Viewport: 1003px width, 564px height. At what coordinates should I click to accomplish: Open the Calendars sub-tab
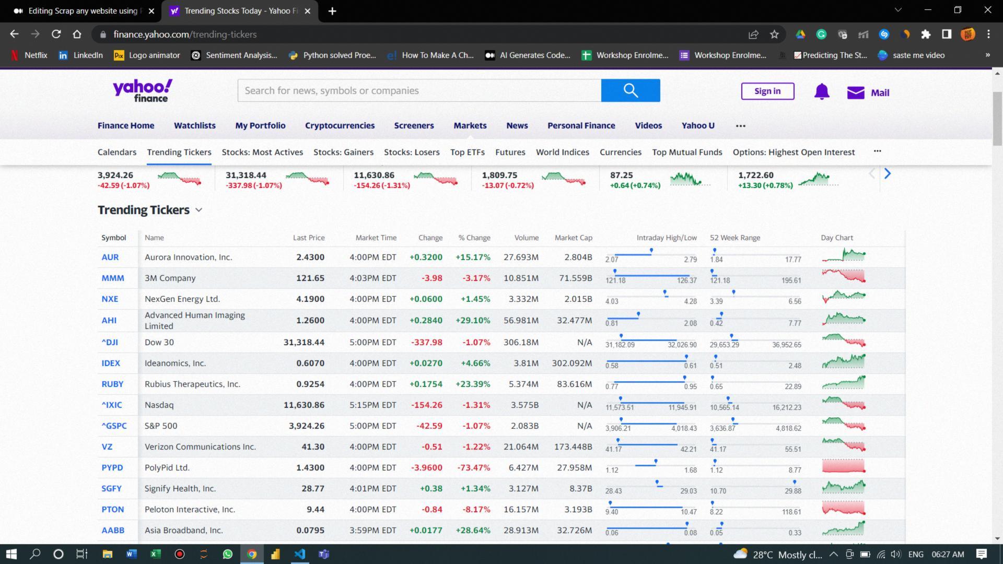[x=116, y=152]
